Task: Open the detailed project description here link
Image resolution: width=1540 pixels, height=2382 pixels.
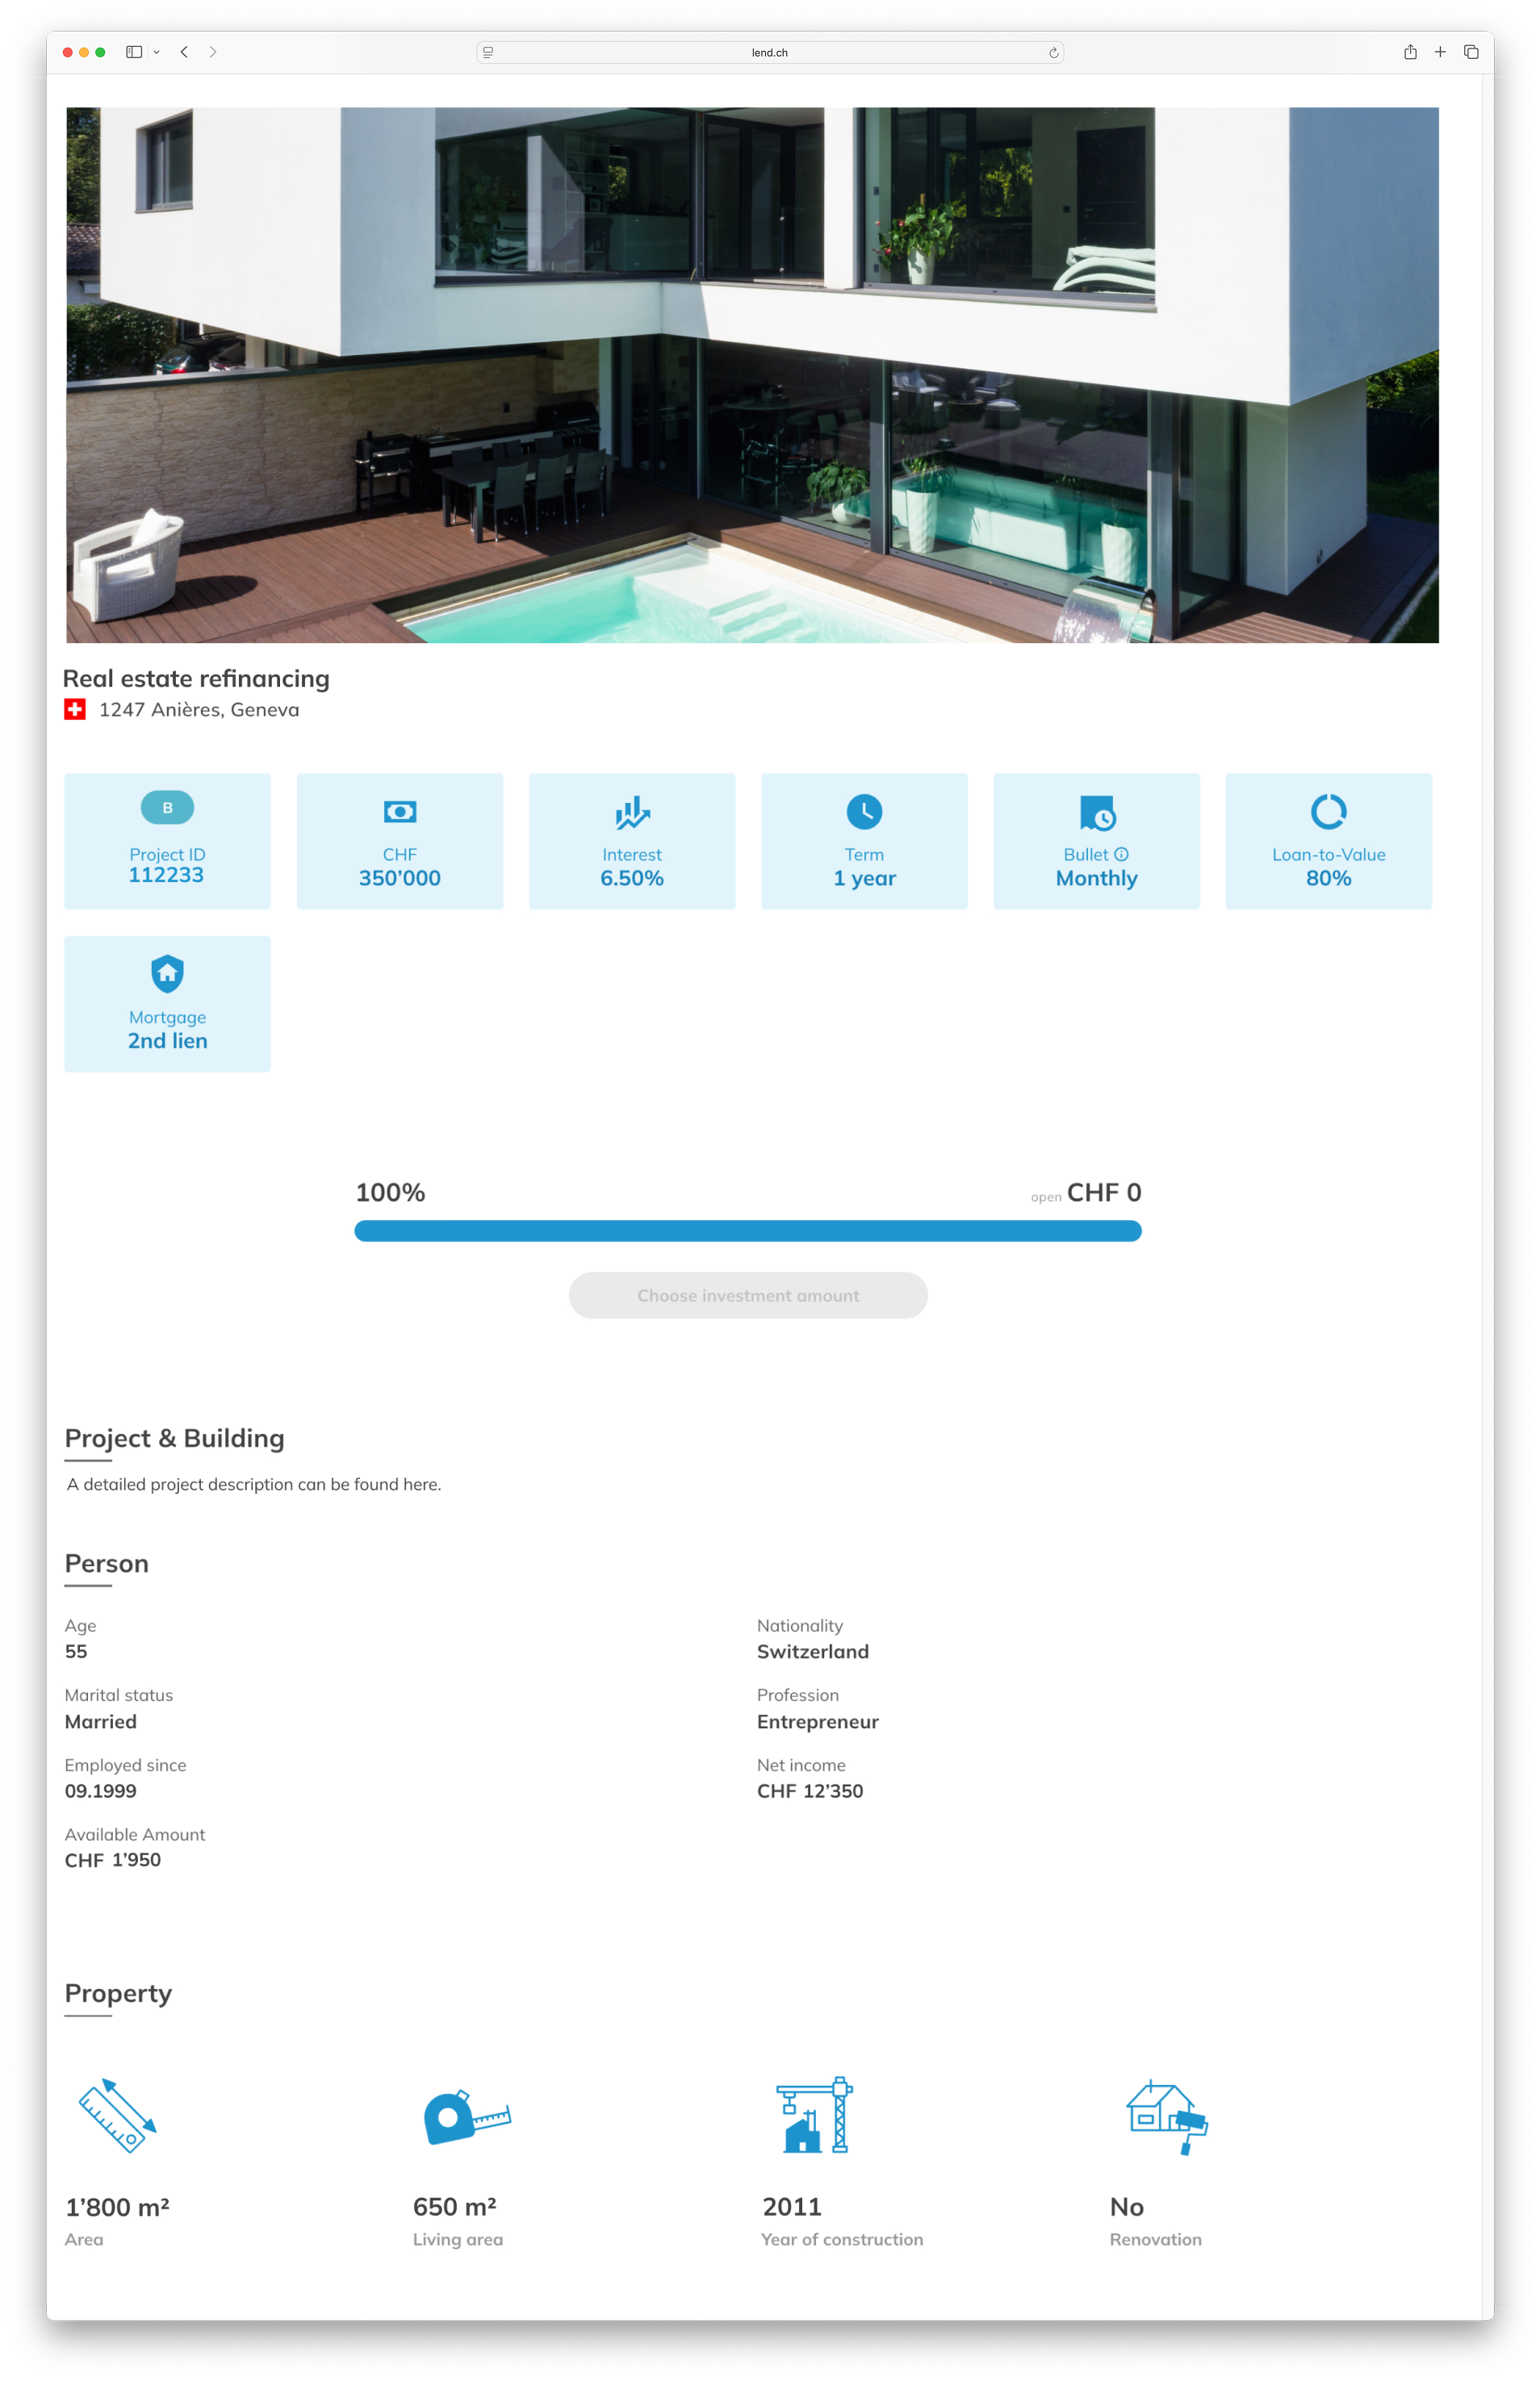Action: point(421,1485)
